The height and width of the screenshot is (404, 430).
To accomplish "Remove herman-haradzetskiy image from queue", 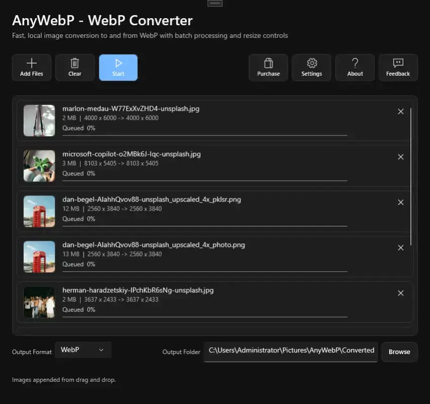I will coord(401,293).
